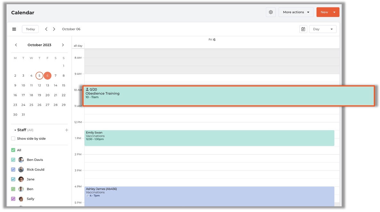
Task: Go to next day arrow
Action: pyautogui.click(x=54, y=29)
